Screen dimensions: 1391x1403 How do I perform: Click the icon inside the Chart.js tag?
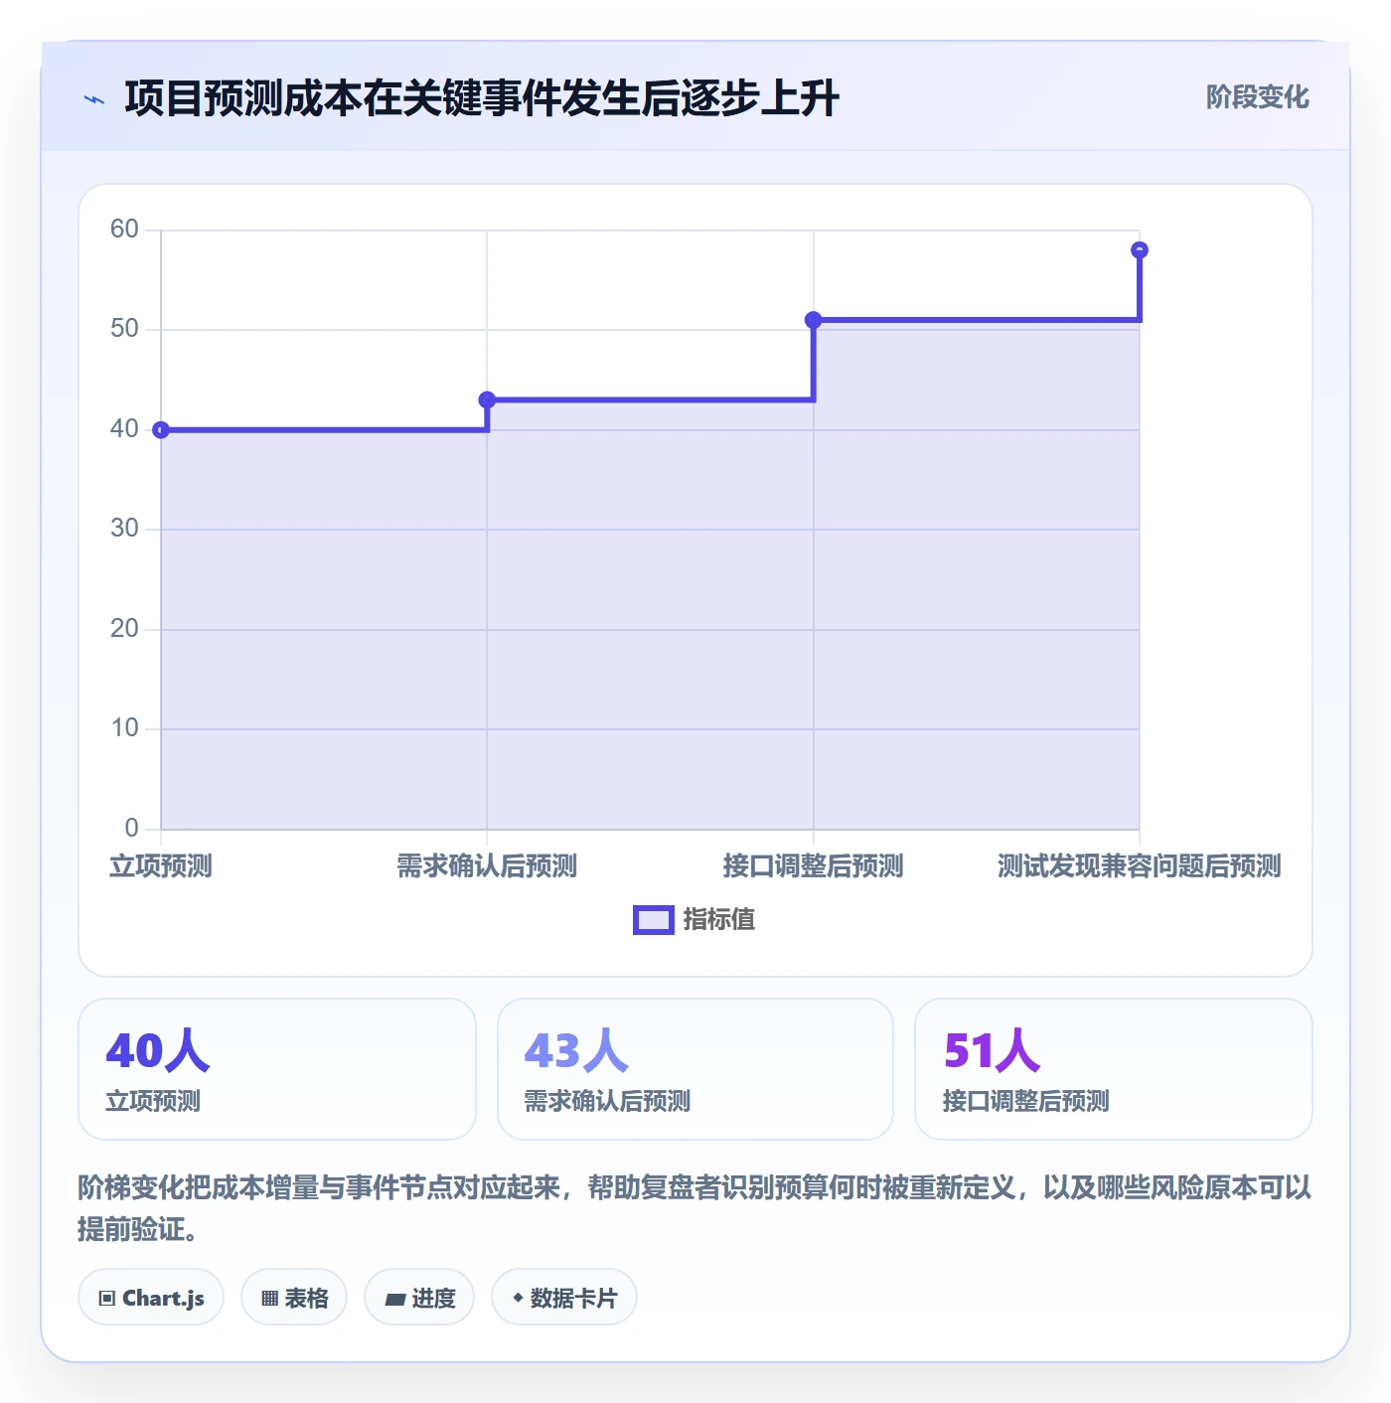(x=107, y=1299)
